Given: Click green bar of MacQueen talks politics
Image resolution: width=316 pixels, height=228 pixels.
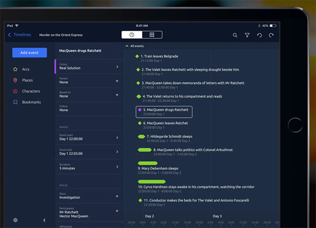Looking at the screenshot, I should tap(145, 150).
